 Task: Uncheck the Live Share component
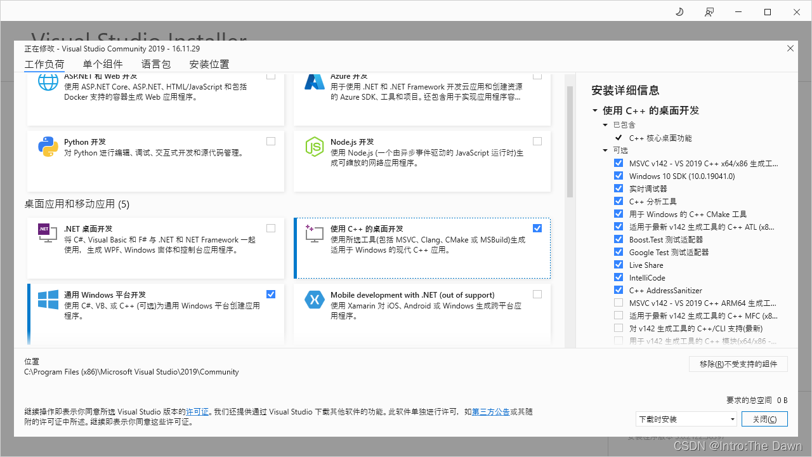click(x=619, y=265)
